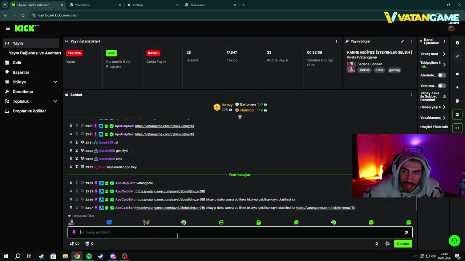
Task: Click the Kick logo
Action: coord(27,28)
